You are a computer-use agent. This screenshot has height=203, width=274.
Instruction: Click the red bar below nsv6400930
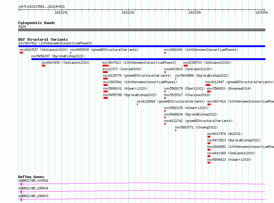pos(43,66)
